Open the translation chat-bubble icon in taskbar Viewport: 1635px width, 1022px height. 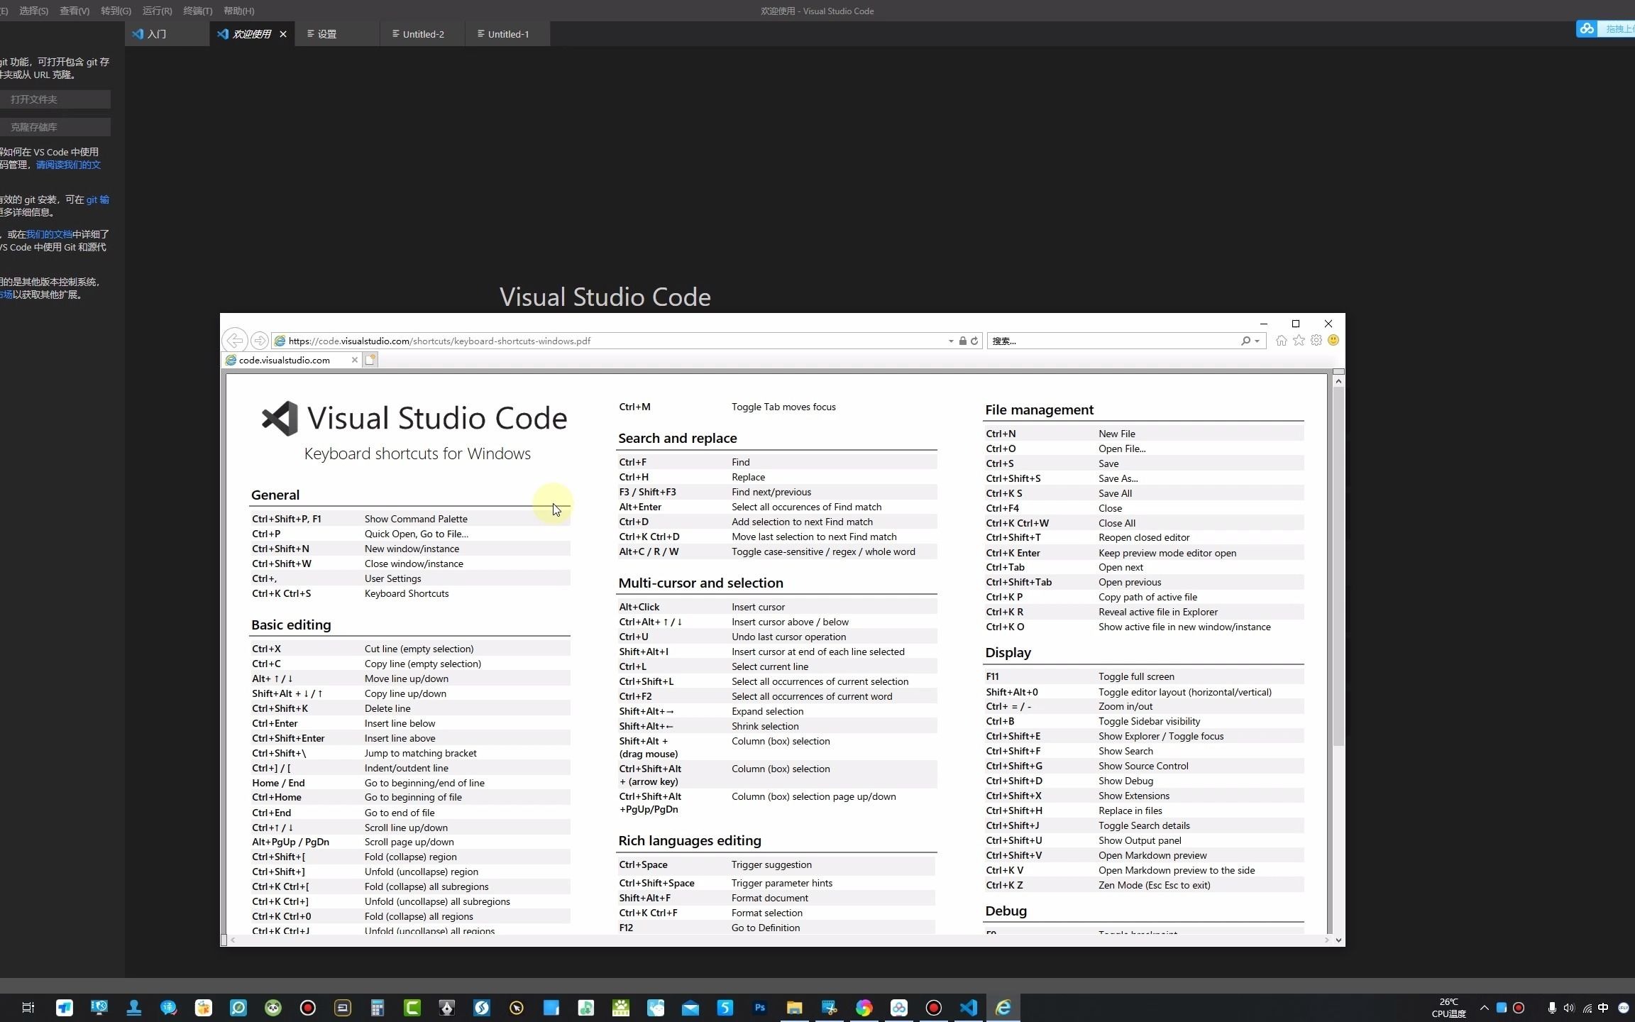tap(169, 1008)
